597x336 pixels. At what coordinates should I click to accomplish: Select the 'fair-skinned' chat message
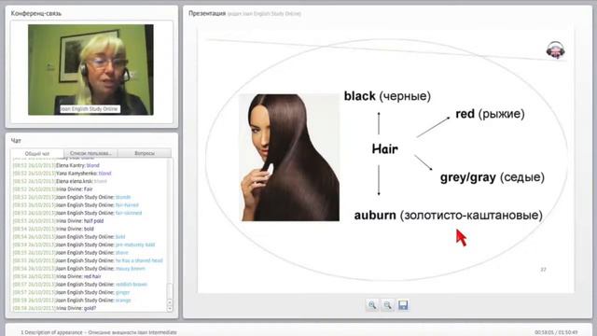77,213
